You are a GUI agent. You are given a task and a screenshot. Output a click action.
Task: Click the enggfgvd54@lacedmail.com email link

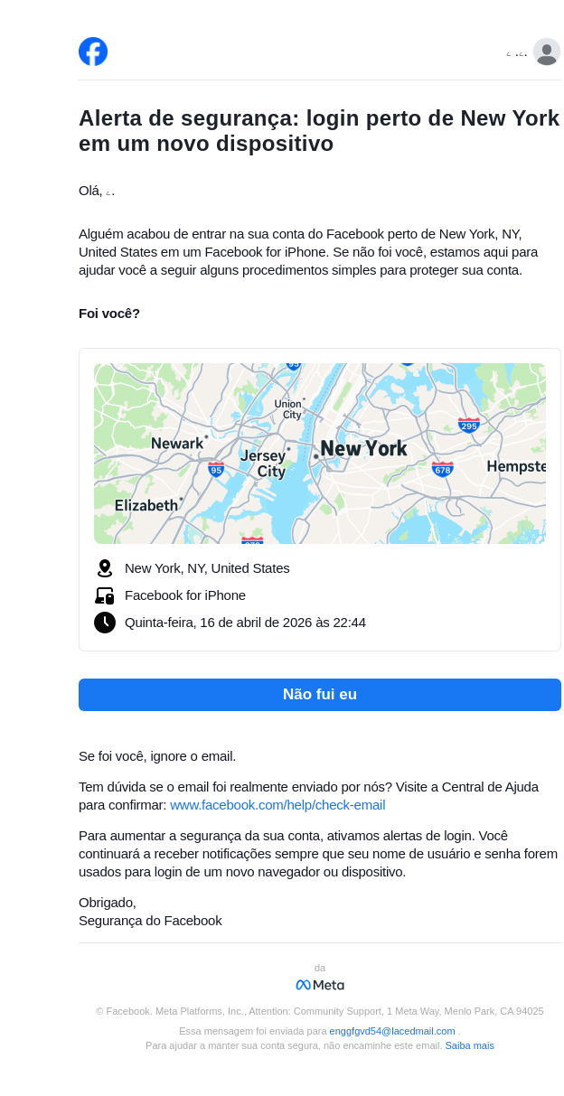(x=392, y=1031)
